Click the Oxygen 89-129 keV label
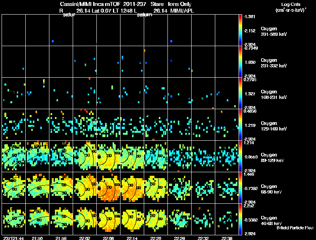Image resolution: width=316 pixels, height=240 pixels. pos(273,158)
